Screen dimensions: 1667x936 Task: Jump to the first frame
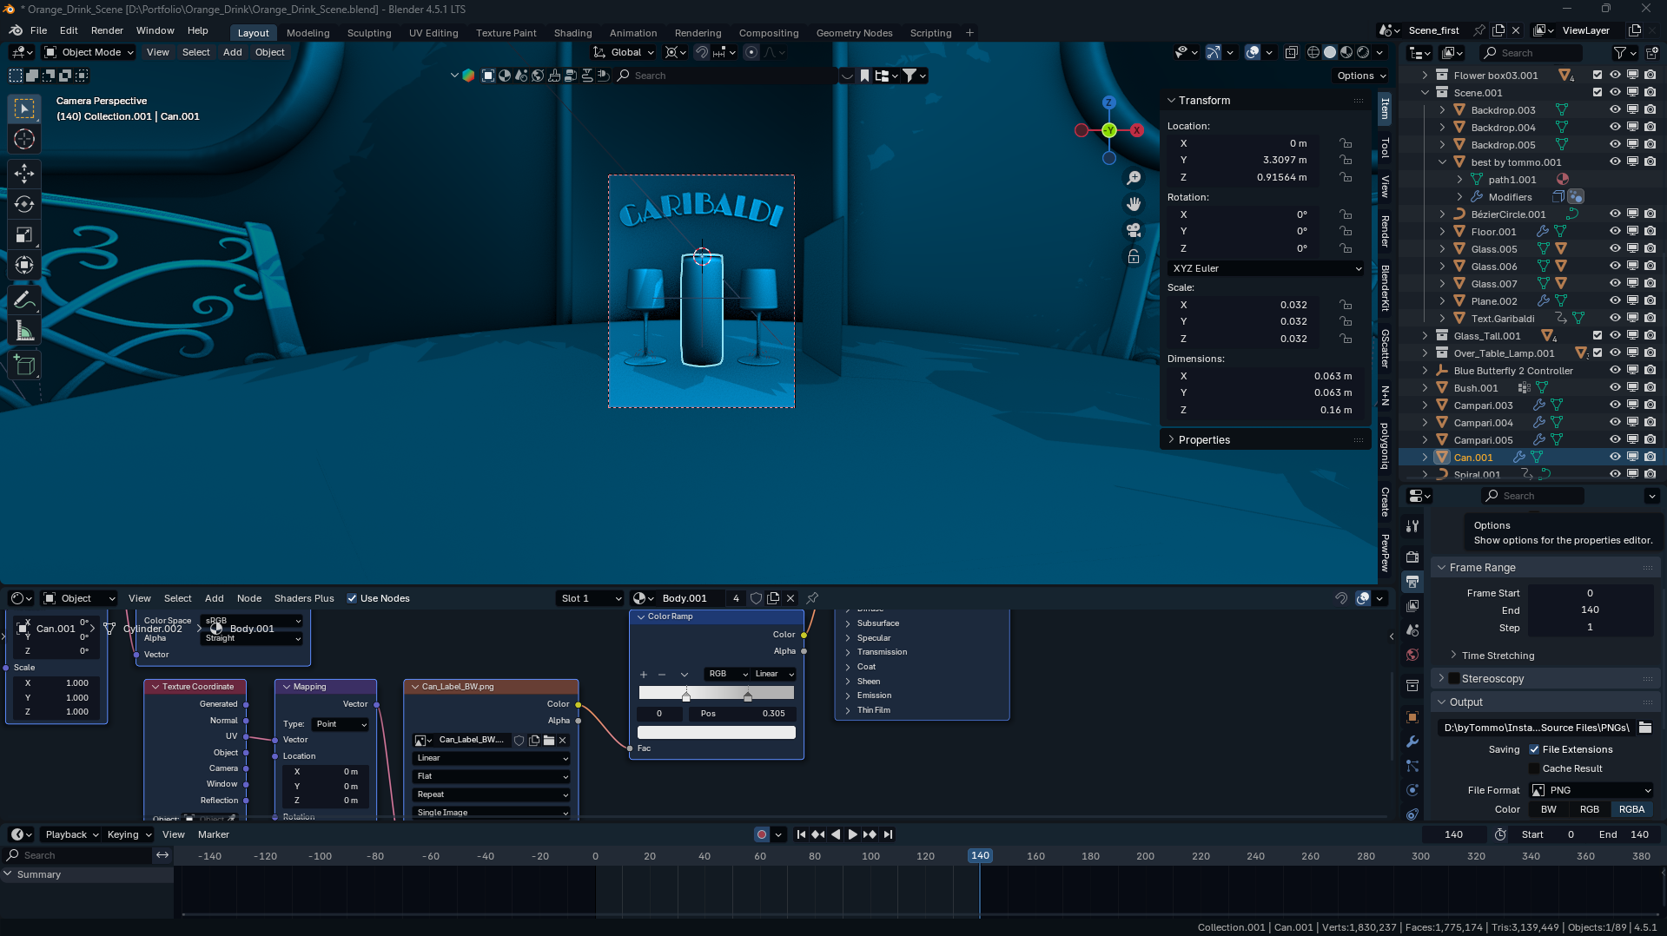[801, 834]
